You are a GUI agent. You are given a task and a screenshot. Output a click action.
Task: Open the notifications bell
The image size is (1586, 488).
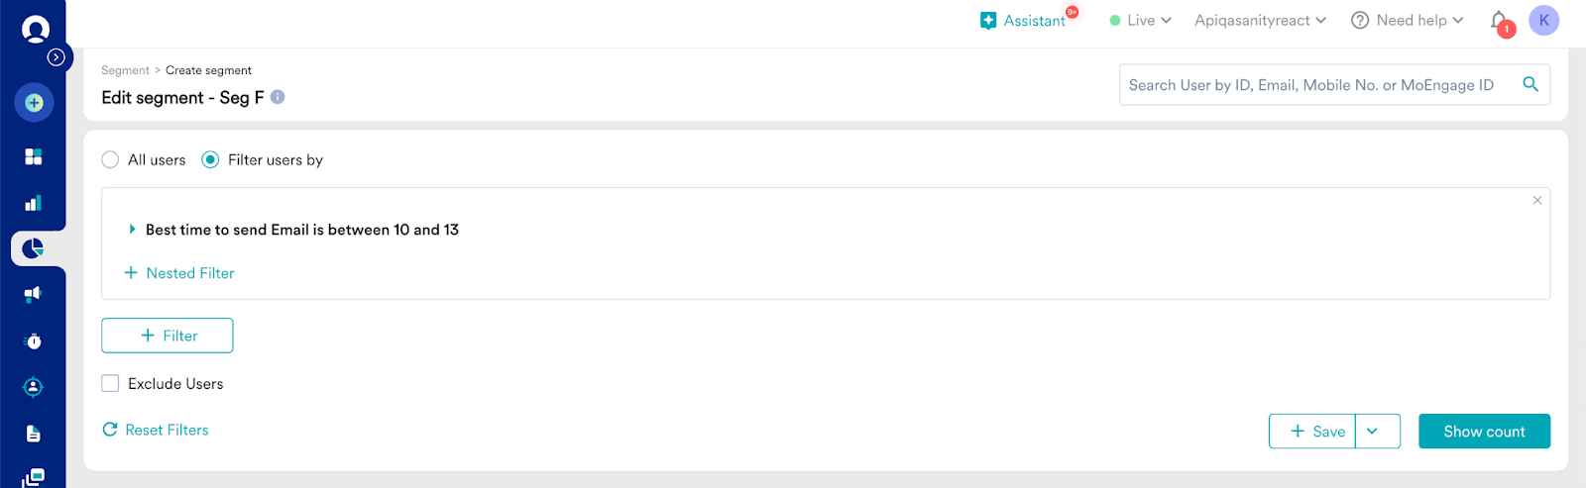tap(1499, 21)
